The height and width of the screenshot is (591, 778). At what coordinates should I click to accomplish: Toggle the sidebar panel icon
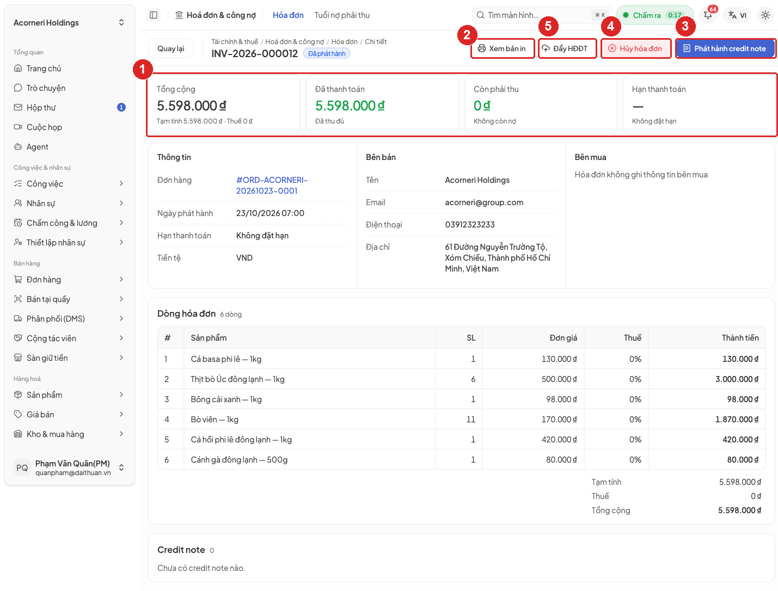point(154,15)
